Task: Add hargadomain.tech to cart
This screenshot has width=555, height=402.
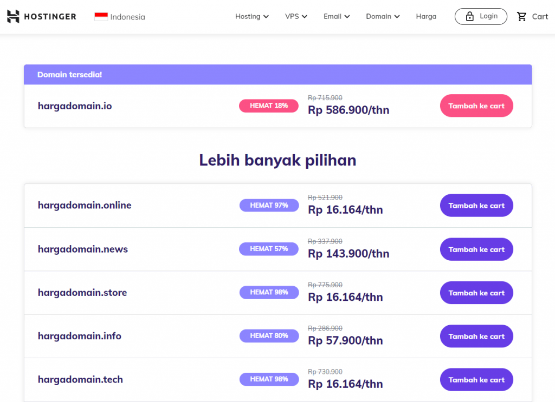Action: pyautogui.click(x=476, y=380)
